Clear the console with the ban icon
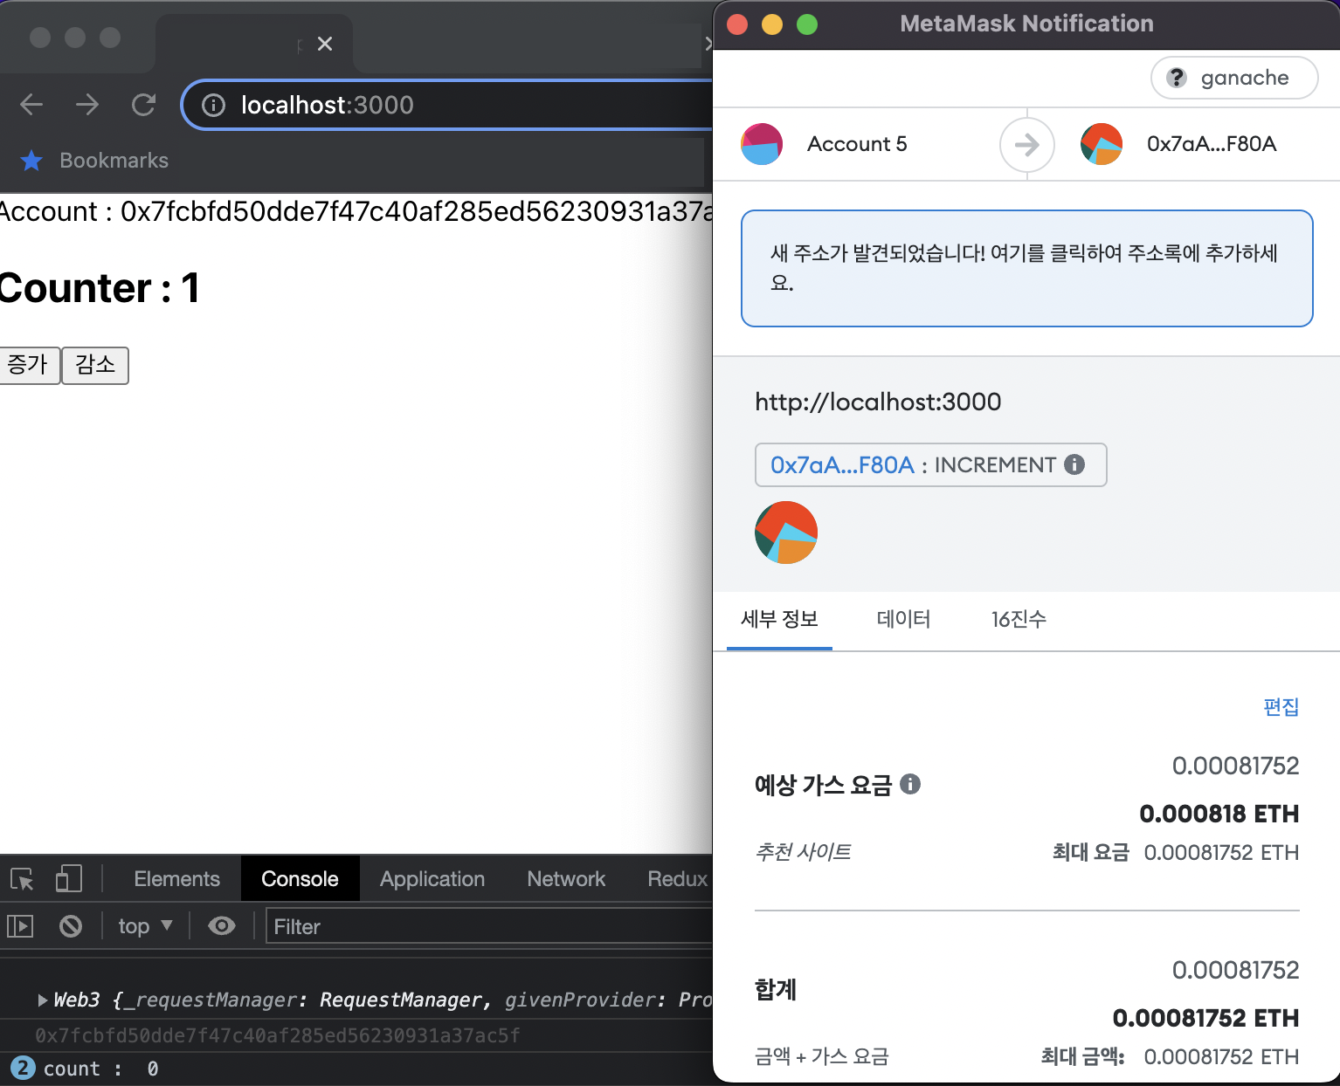This screenshot has height=1086, width=1340. tap(71, 925)
